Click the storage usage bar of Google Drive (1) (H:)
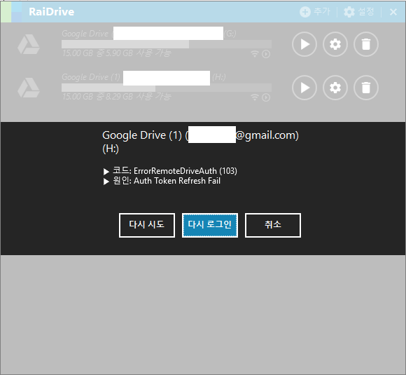Screen dimensions: 406x375 167,88
